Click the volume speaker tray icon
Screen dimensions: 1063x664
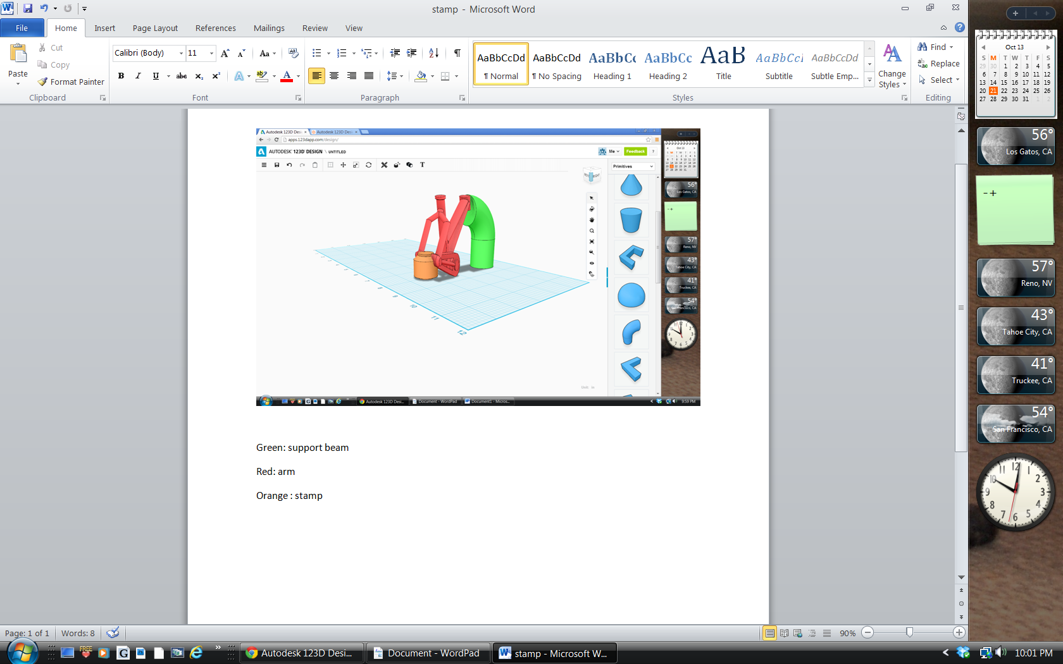[x=1000, y=653]
